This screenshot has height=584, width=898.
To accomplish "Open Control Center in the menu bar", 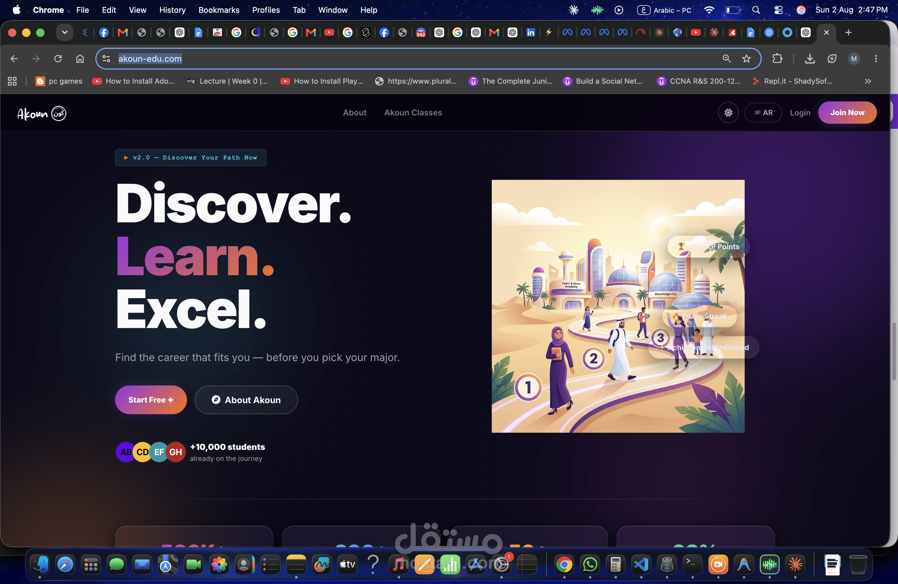I will point(778,10).
